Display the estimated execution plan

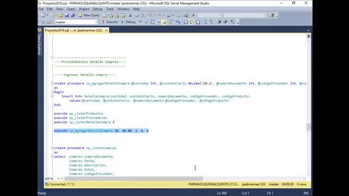[152, 22]
